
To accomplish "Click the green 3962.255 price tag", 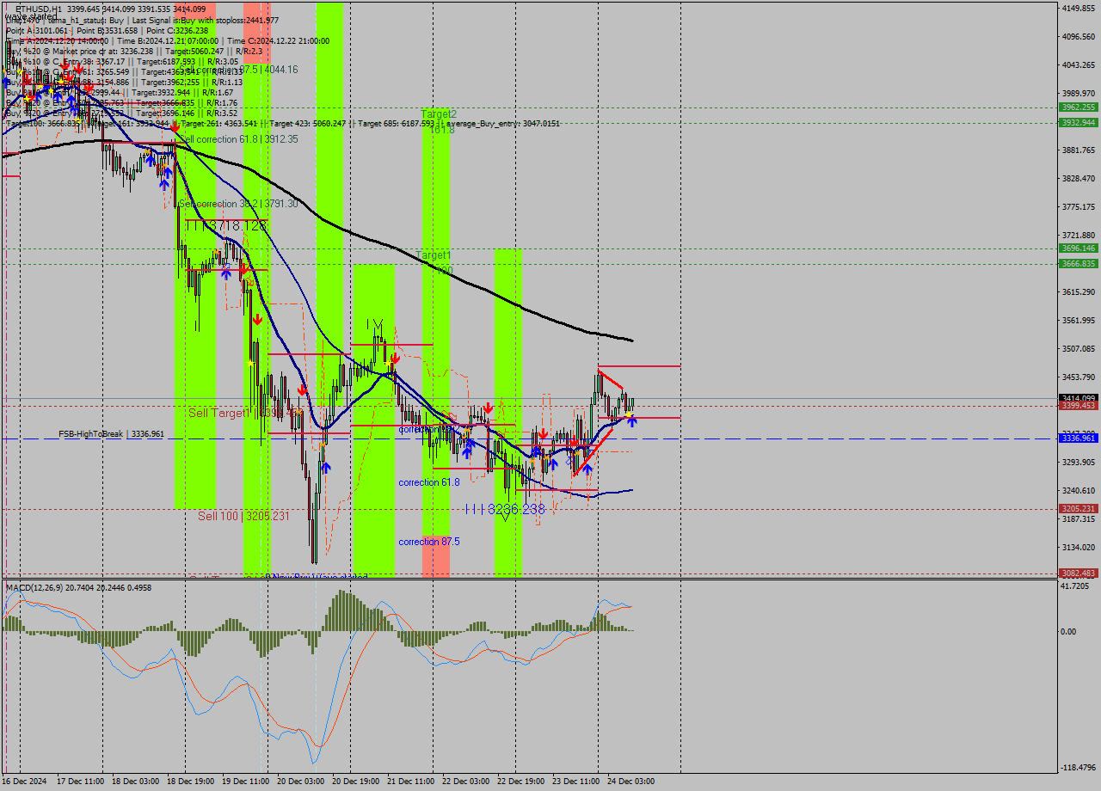I will tap(1079, 107).
